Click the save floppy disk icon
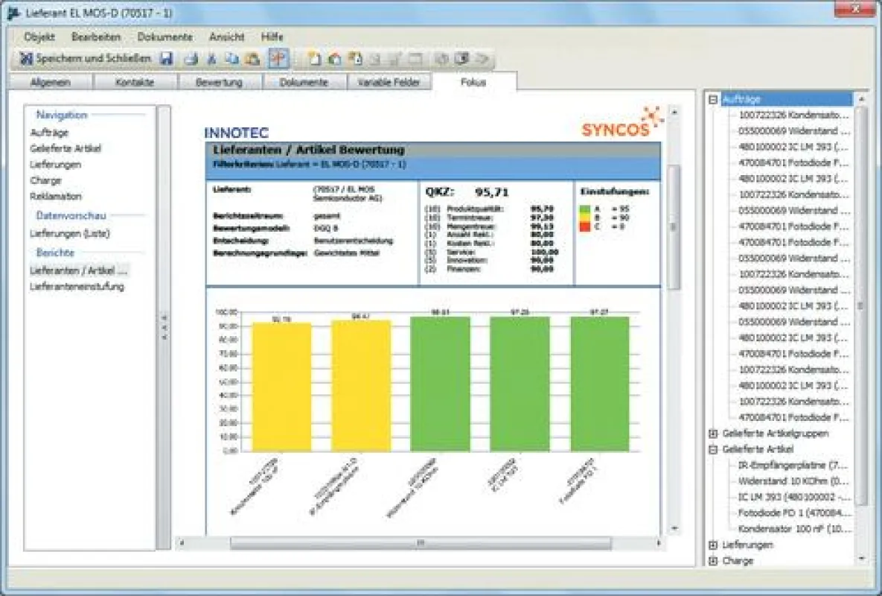 pyautogui.click(x=167, y=58)
